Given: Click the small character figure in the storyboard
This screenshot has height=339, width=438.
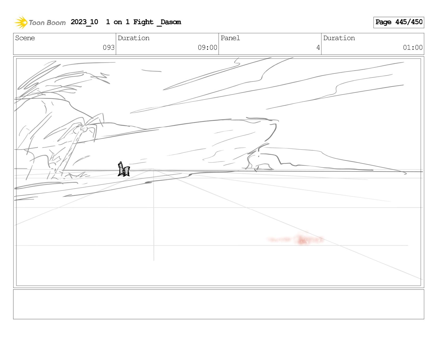Looking at the screenshot, I should pos(124,169).
